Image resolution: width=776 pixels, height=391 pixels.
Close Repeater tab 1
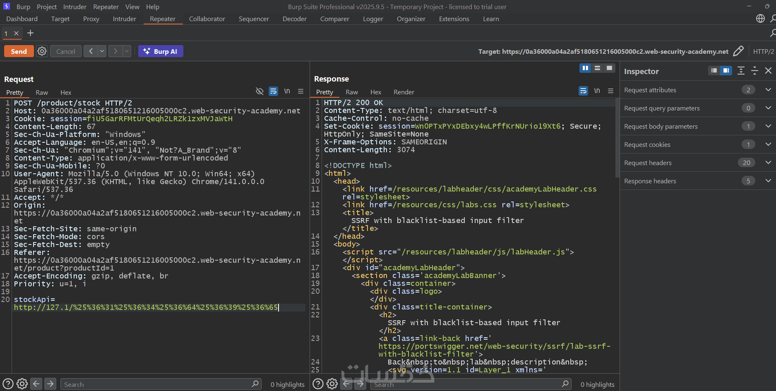point(17,34)
